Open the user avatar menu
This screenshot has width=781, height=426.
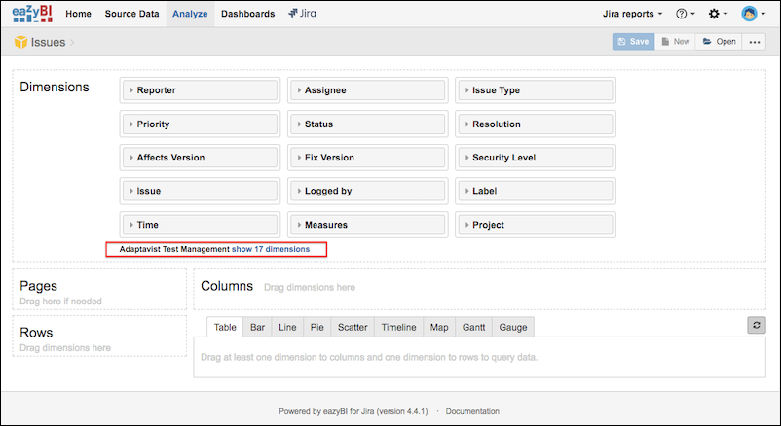[753, 15]
